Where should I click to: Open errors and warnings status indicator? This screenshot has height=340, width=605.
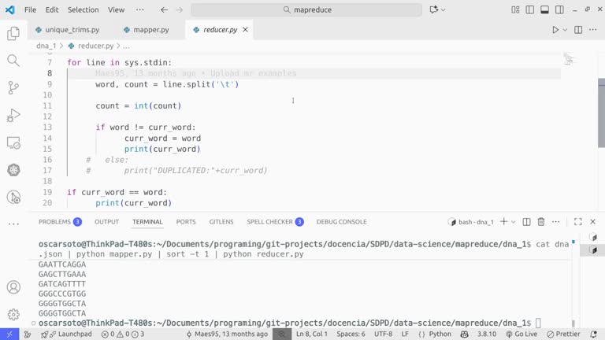click(122, 334)
